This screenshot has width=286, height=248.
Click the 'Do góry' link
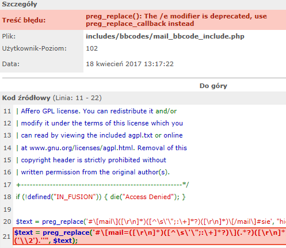pyautogui.click(x=213, y=86)
